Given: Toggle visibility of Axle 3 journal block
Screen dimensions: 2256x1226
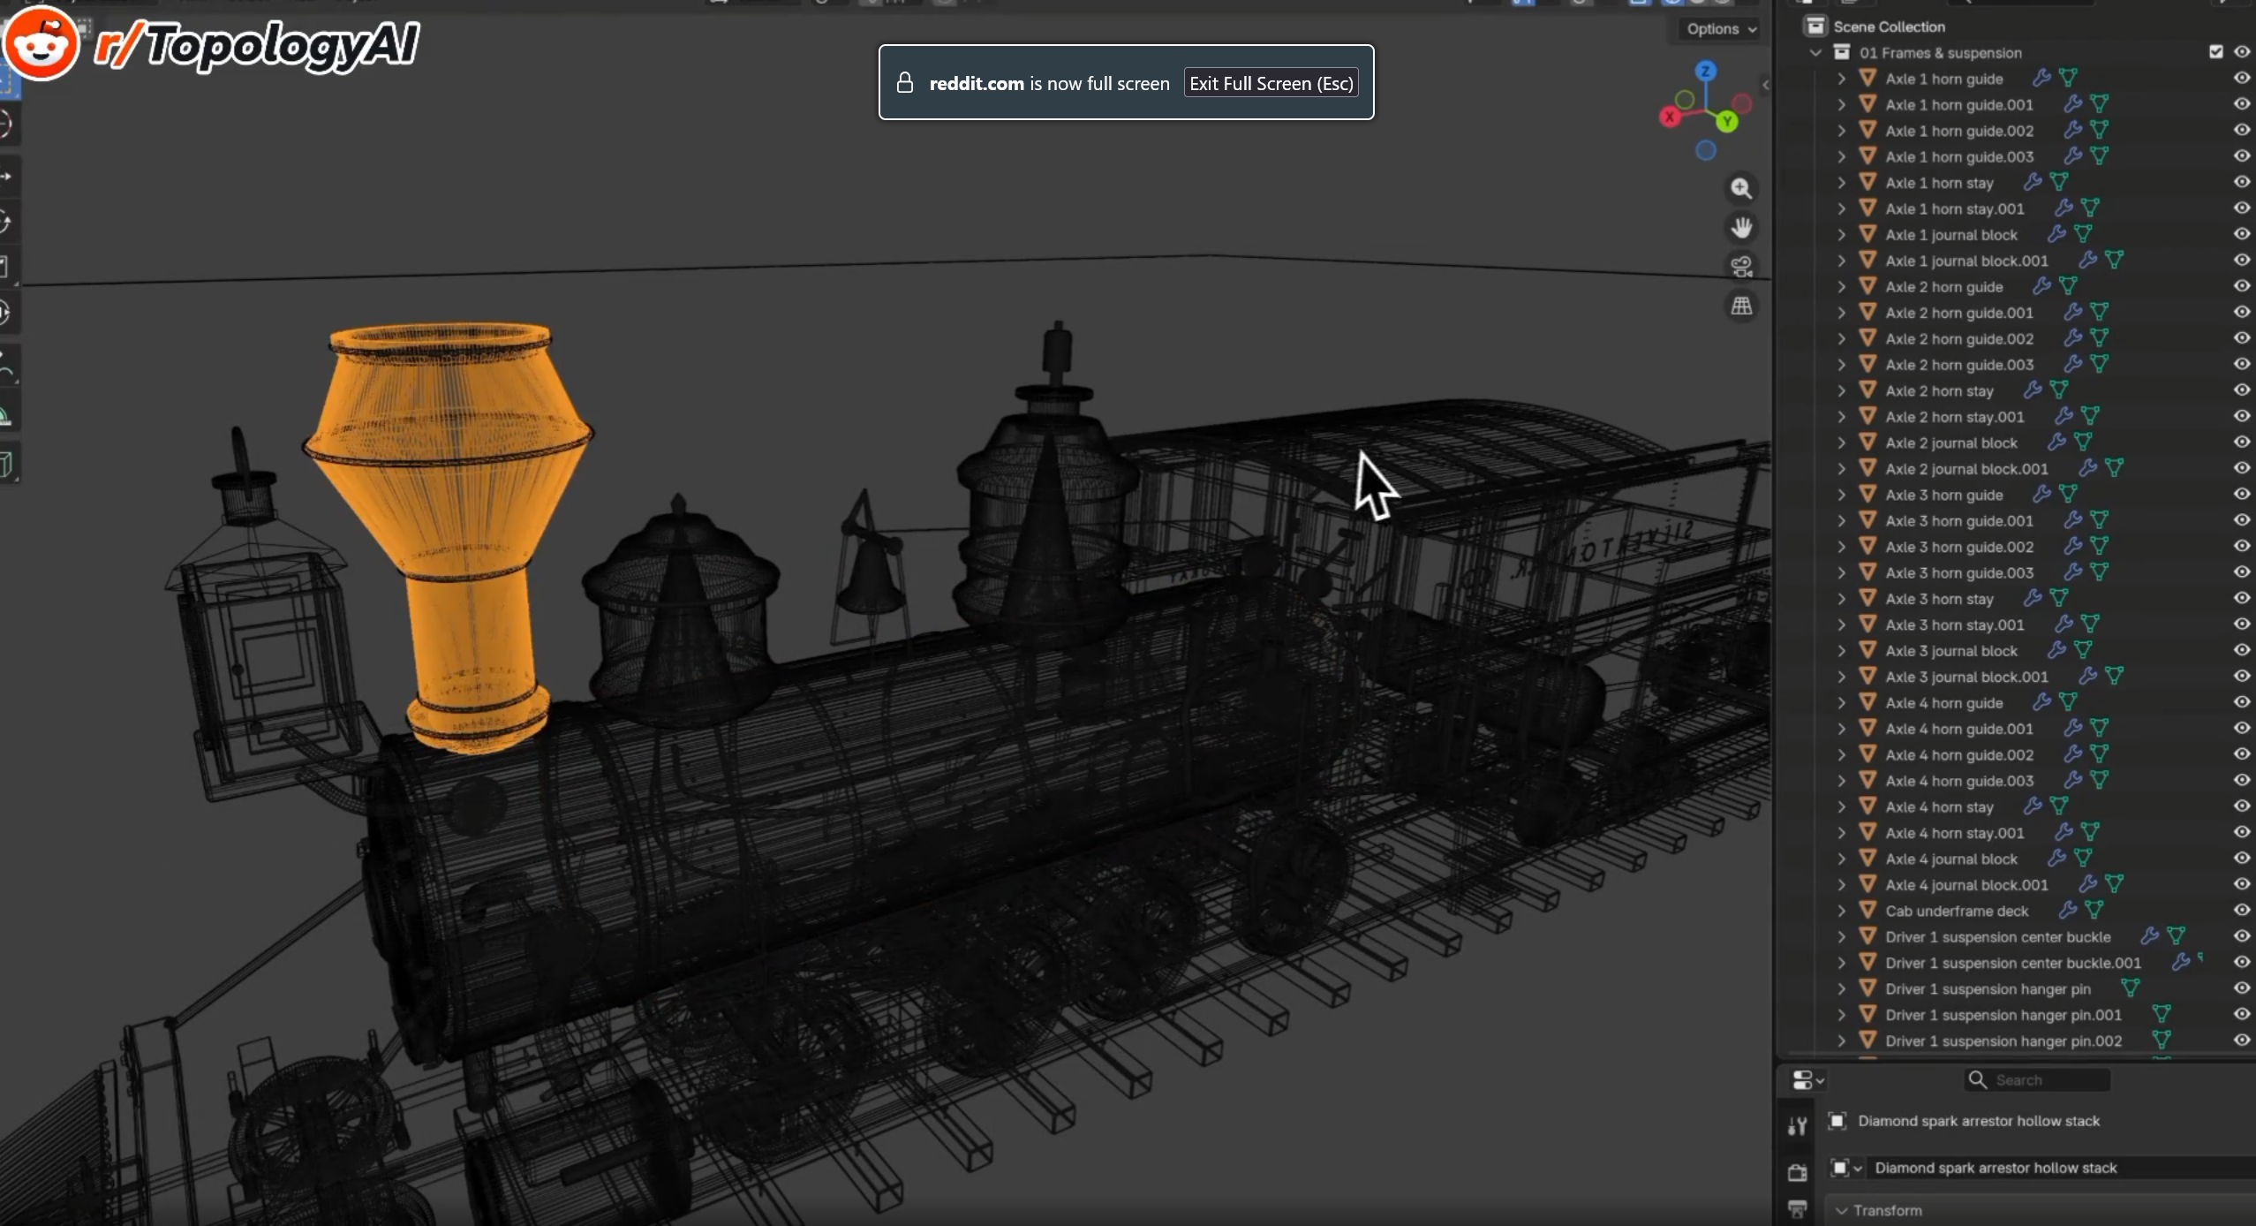Looking at the screenshot, I should point(2241,650).
